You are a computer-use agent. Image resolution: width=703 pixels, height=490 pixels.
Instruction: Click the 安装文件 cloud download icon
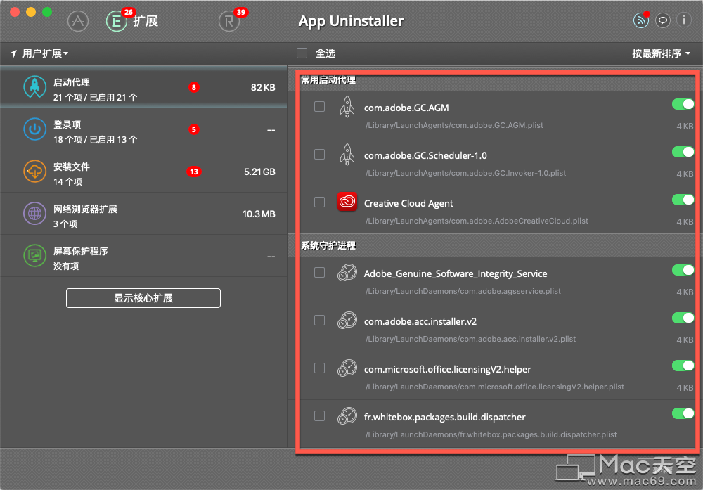click(34, 172)
